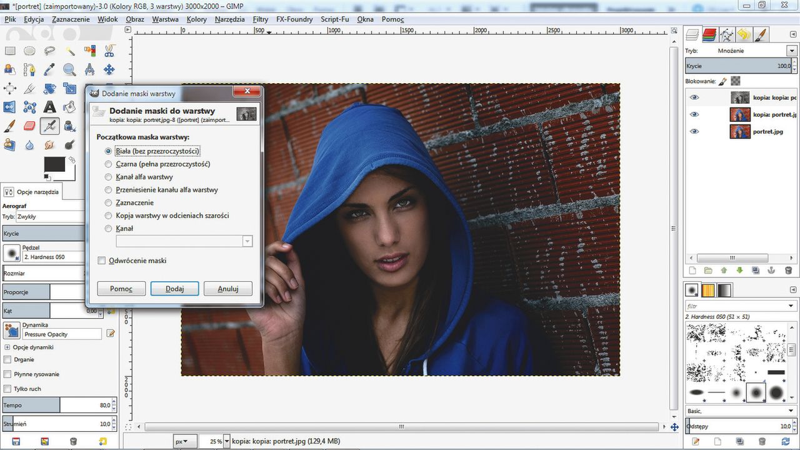Image resolution: width=800 pixels, height=450 pixels.
Task: Raise layer with green up arrow
Action: coord(724,271)
